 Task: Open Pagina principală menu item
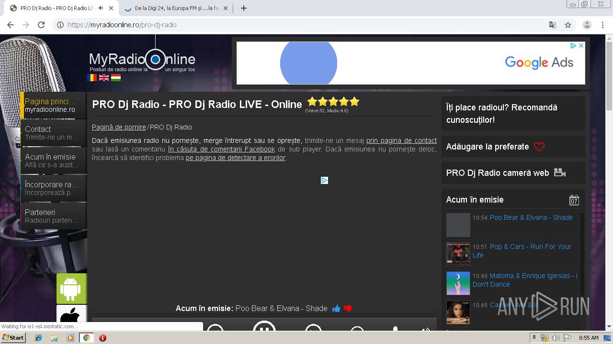coord(54,105)
